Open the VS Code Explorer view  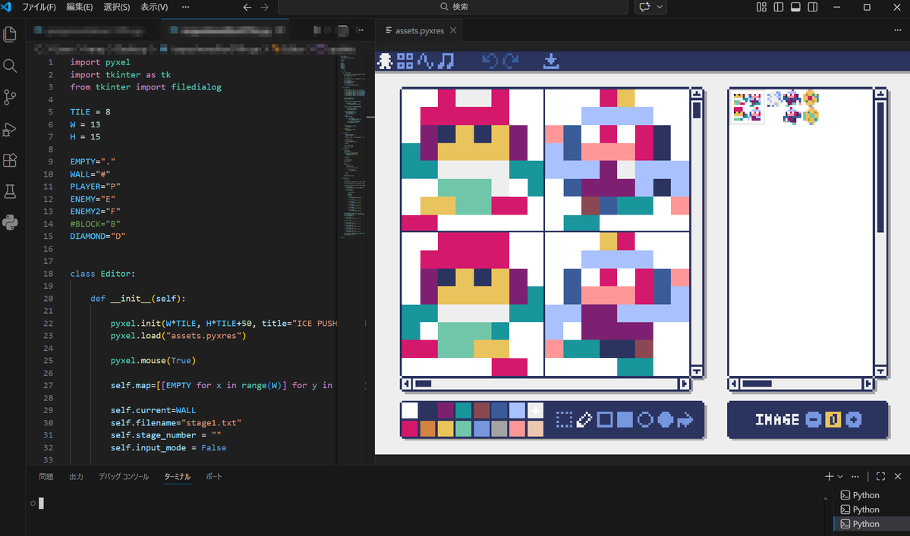tap(10, 34)
